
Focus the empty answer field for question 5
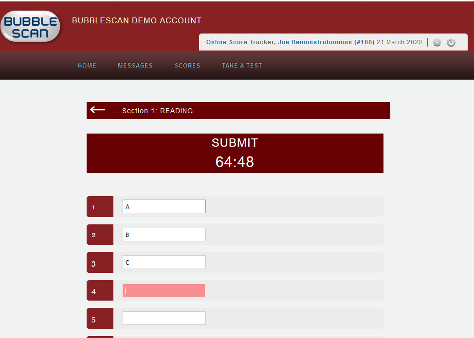click(164, 318)
